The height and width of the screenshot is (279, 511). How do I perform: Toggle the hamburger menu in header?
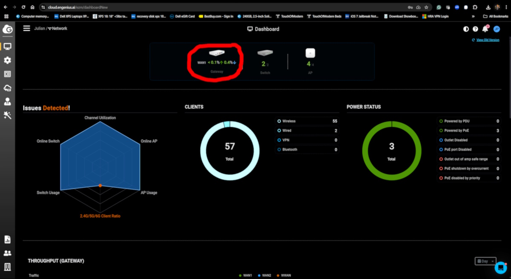(27, 28)
